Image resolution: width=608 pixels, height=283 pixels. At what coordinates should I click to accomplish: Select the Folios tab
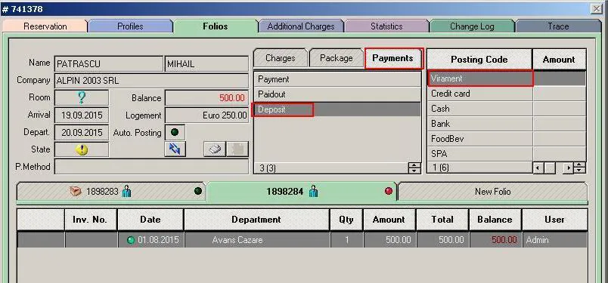click(x=216, y=26)
